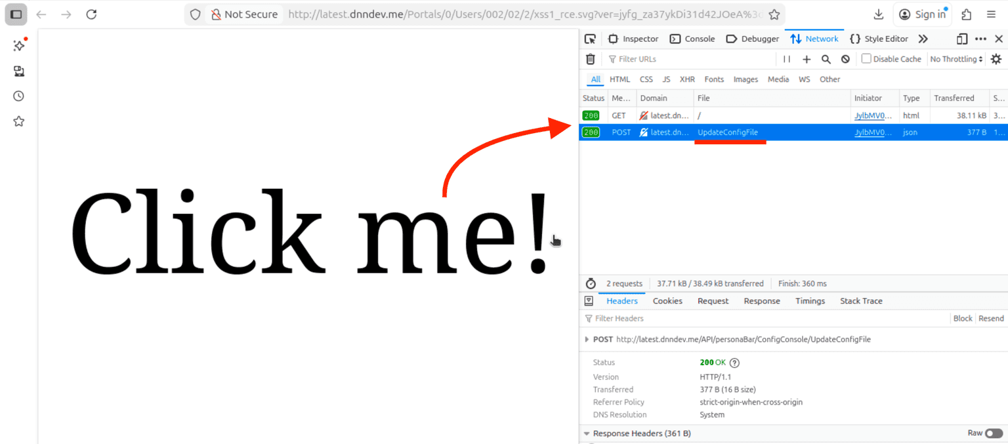
Task: Open request blocking panel icon
Action: (x=845, y=59)
